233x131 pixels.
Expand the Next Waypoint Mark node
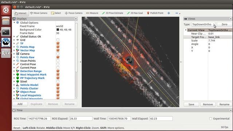14,74
